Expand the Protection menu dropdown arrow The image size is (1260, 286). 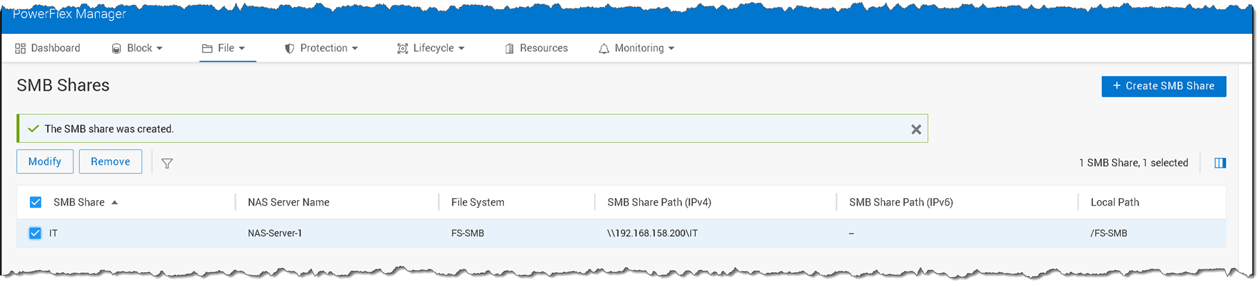[x=355, y=48]
